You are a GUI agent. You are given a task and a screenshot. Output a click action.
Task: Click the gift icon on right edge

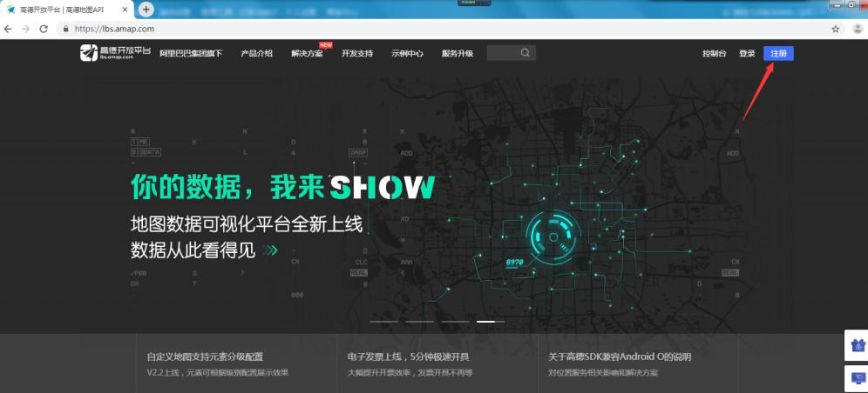858,345
